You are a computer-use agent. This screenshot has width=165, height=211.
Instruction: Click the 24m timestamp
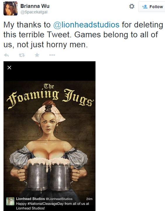pyautogui.click(x=89, y=199)
